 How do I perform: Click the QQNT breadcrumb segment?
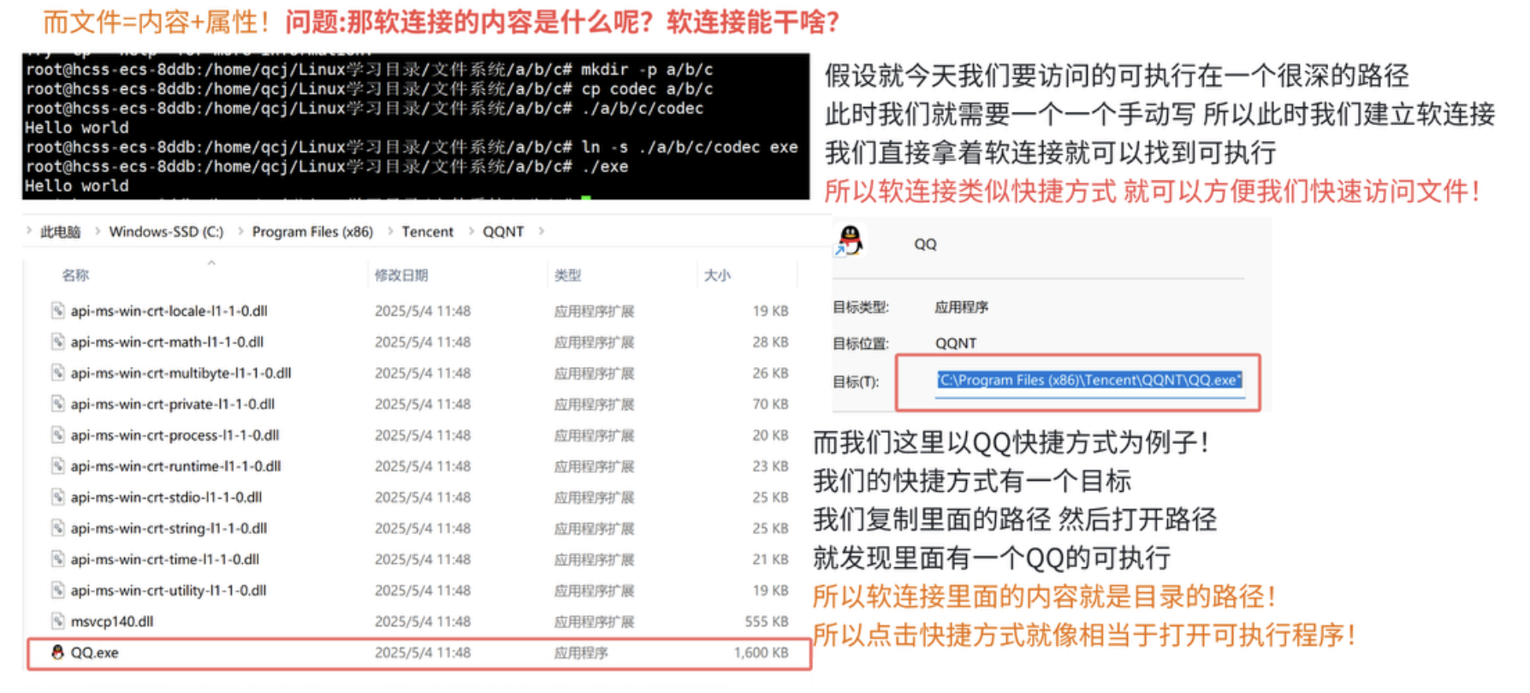pyautogui.click(x=503, y=232)
